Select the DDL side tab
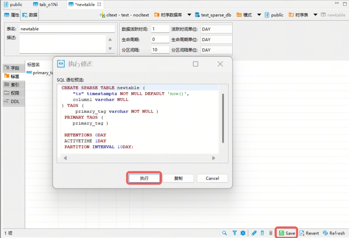The image size is (349, 238). 14,101
